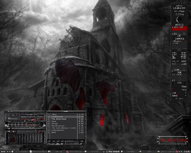Click the swap meter in system monitor
This screenshot has height=153, width=191.
pyautogui.click(x=179, y=90)
